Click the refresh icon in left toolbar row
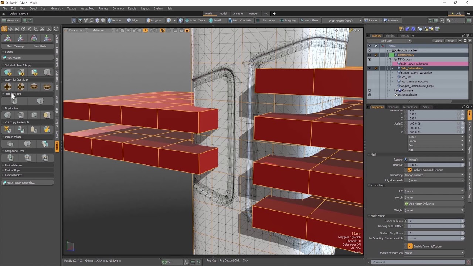This screenshot has width=473, height=266. click(56, 29)
